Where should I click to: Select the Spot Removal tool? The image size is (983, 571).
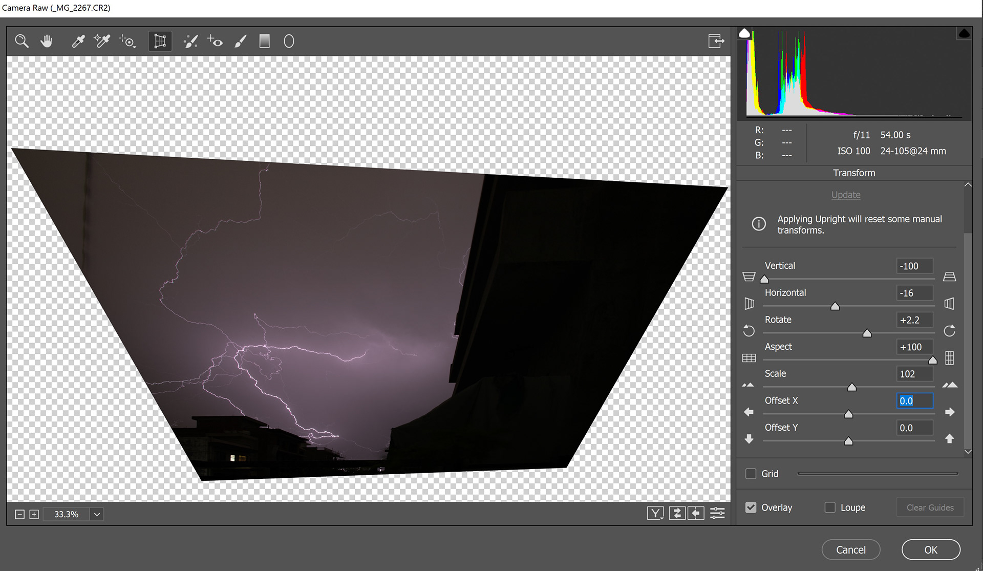tap(190, 41)
